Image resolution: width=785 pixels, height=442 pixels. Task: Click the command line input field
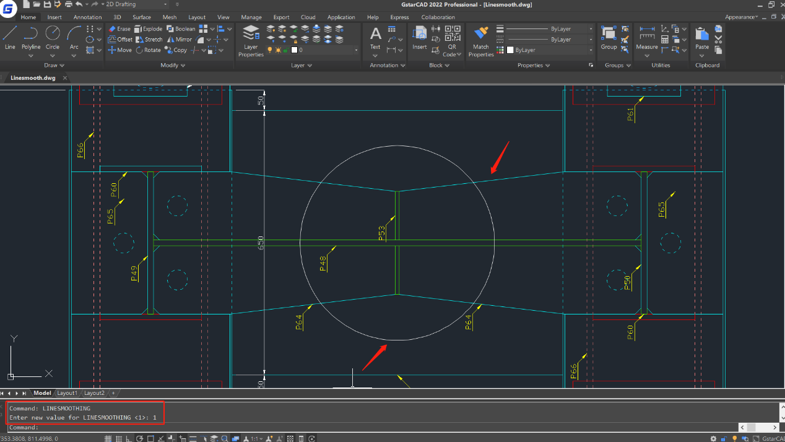(x=371, y=428)
